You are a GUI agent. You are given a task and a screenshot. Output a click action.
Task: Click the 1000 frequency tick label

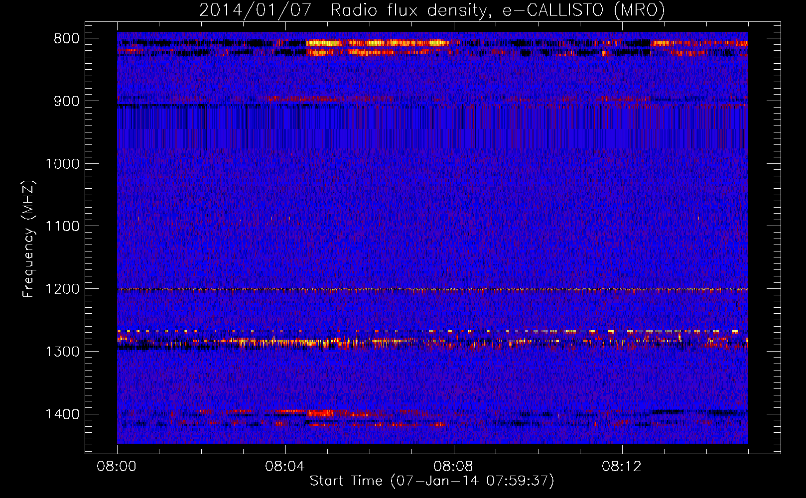coord(62,164)
